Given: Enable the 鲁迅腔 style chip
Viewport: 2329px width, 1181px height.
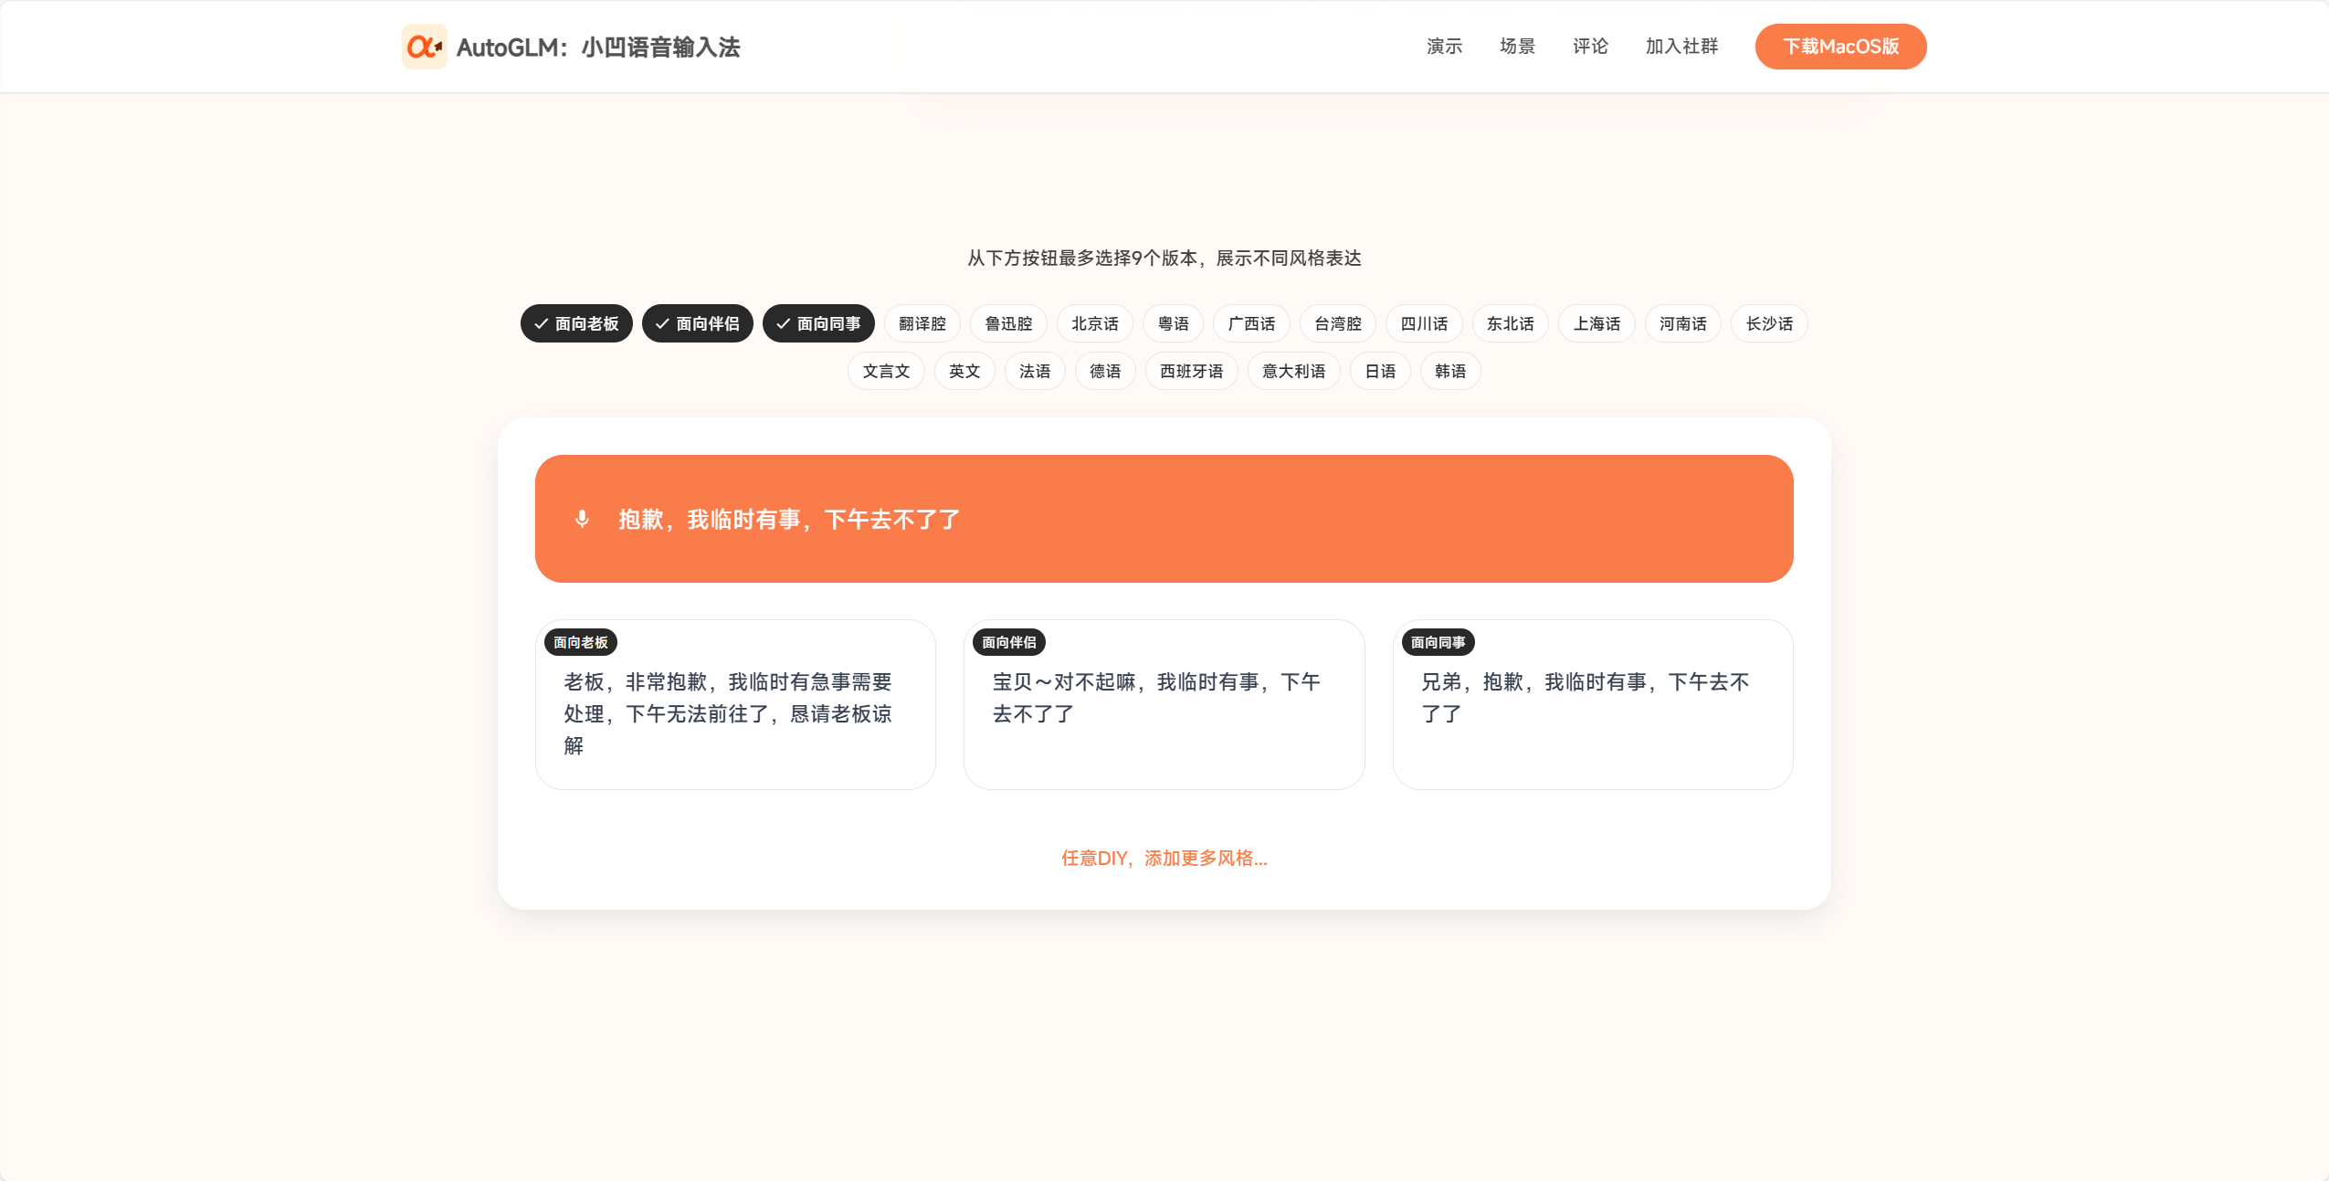Looking at the screenshot, I should [1008, 323].
